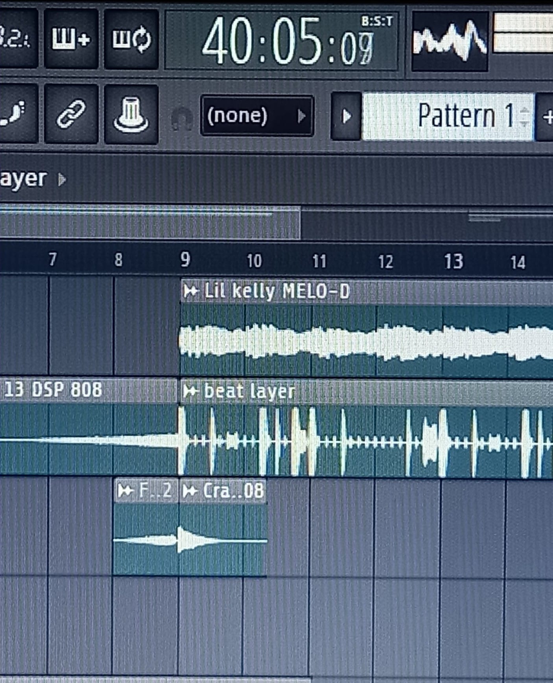Click the typing keyboard to piano icon
The image size is (553, 683).
[x=71, y=39]
